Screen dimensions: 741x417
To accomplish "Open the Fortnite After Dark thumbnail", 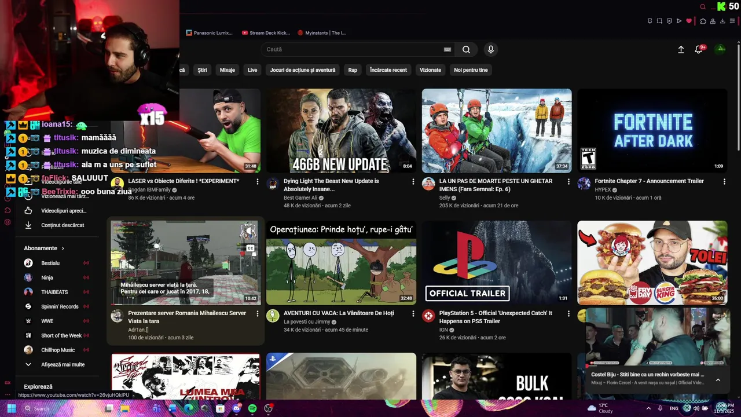I will (652, 130).
